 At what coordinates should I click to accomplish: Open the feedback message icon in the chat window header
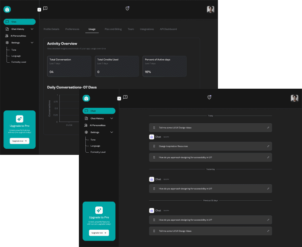(125, 97)
